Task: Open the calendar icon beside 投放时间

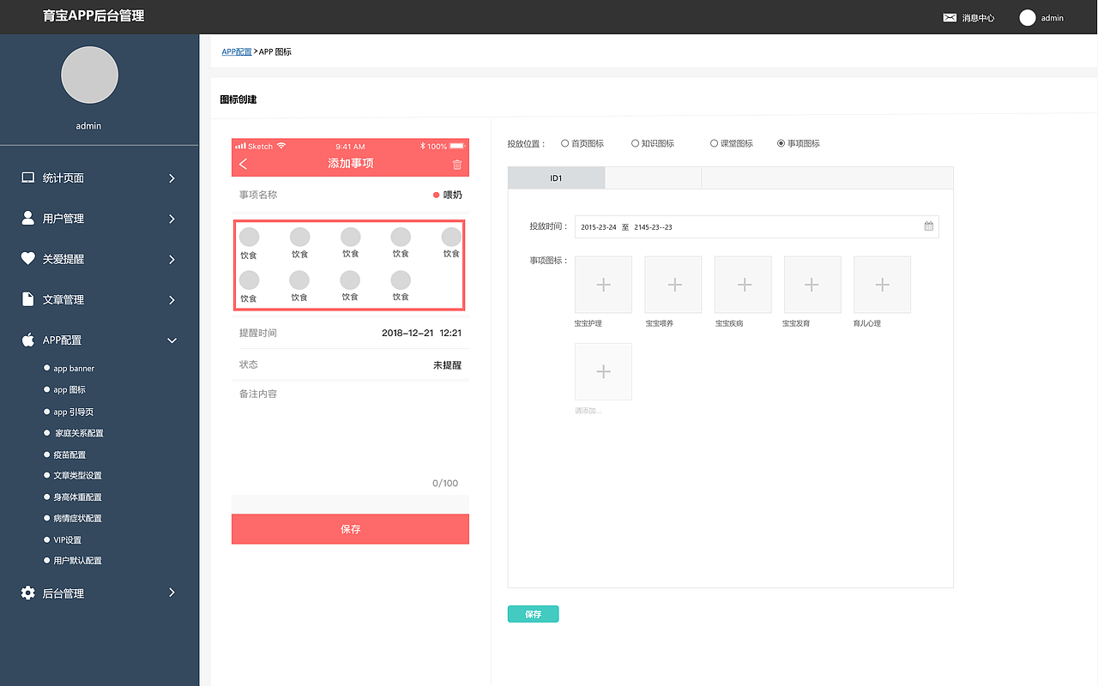Action: [x=928, y=226]
